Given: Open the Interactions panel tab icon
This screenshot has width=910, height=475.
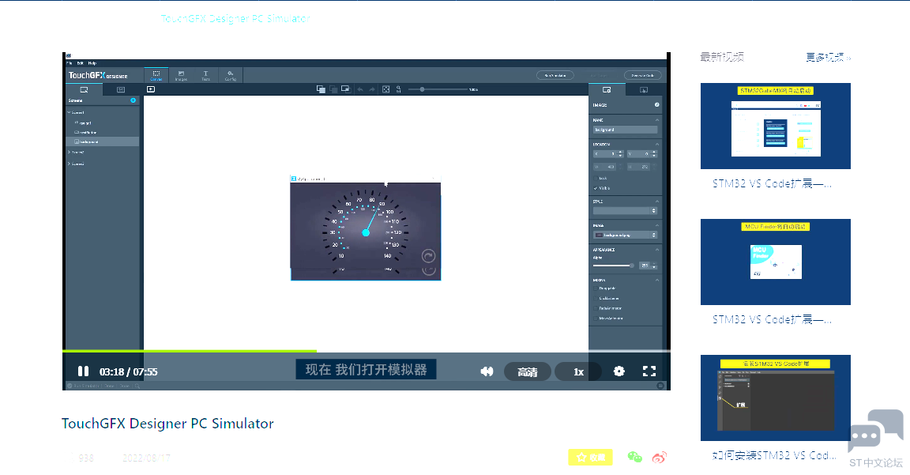Looking at the screenshot, I should pyautogui.click(x=644, y=90).
